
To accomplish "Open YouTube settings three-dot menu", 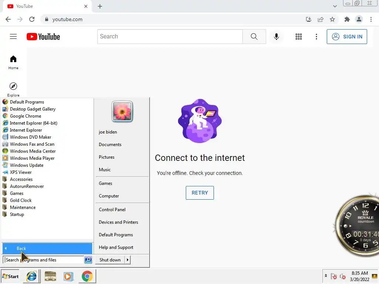I will [316, 37].
